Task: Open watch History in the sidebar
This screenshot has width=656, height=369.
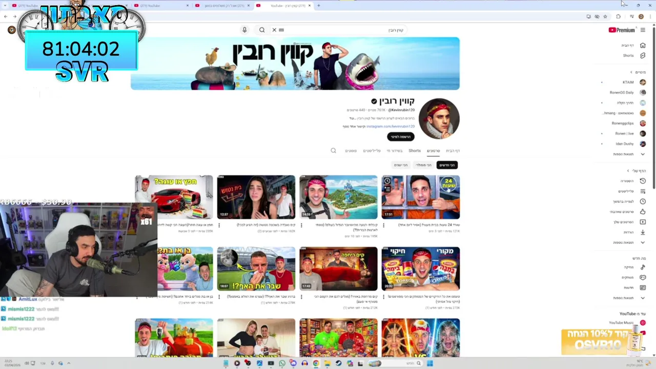Action: [632, 181]
